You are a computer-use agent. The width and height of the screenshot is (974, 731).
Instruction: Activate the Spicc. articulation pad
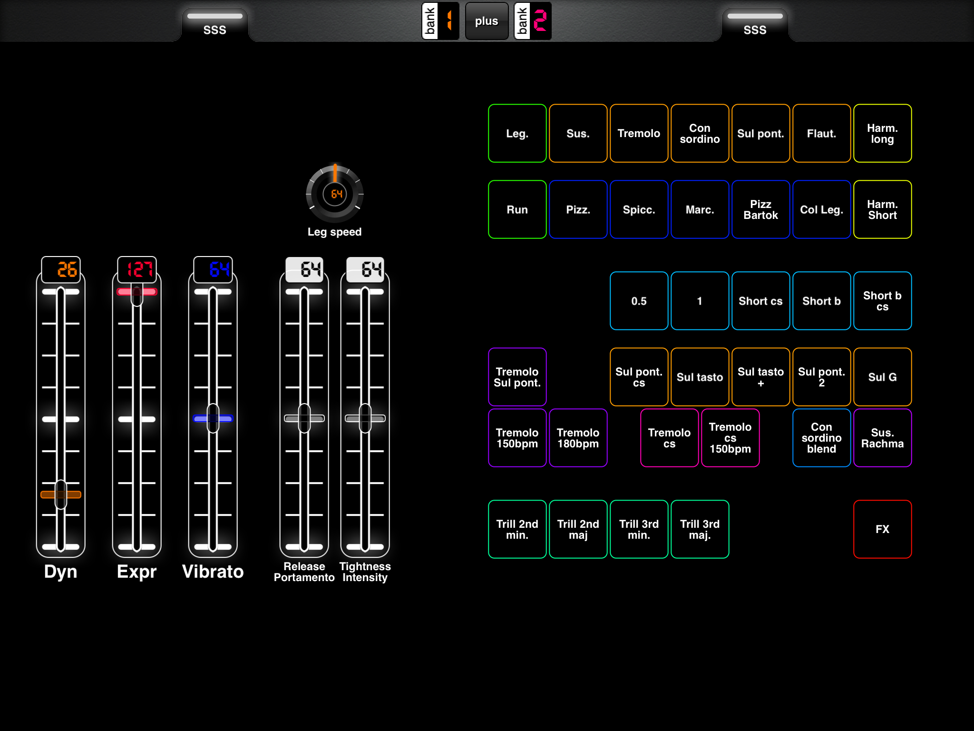(639, 209)
